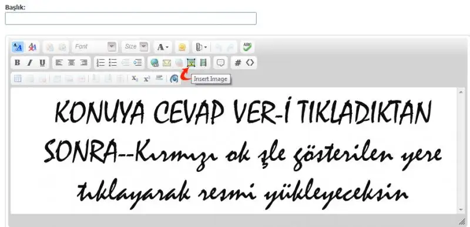Screen dimensions: 470x227
Task: Align text to the right
Action: 83,63
